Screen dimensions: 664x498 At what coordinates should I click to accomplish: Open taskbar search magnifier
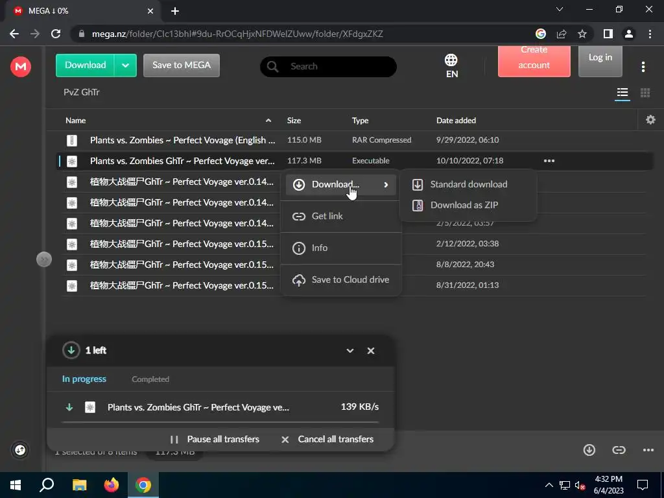47,485
